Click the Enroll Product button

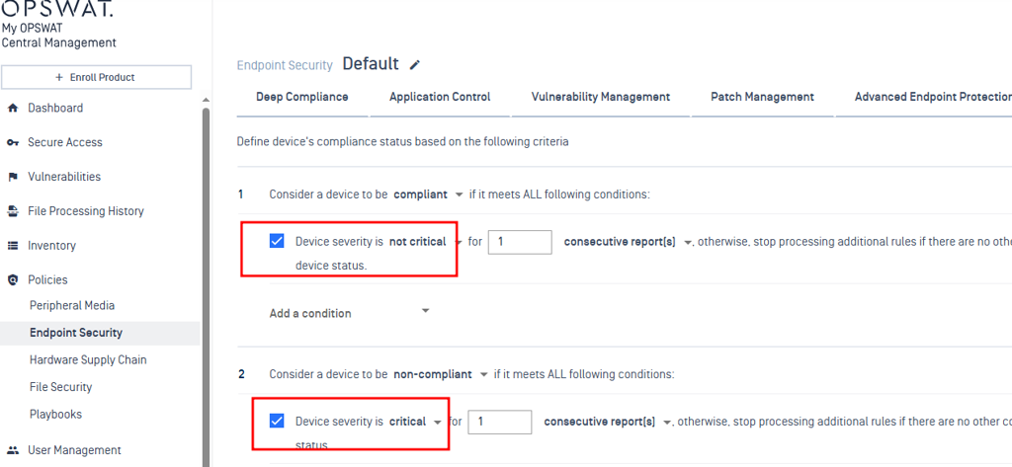tap(96, 77)
